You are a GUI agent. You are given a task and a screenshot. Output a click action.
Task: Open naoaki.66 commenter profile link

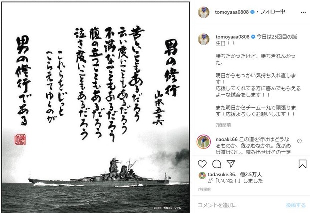pos(227,139)
